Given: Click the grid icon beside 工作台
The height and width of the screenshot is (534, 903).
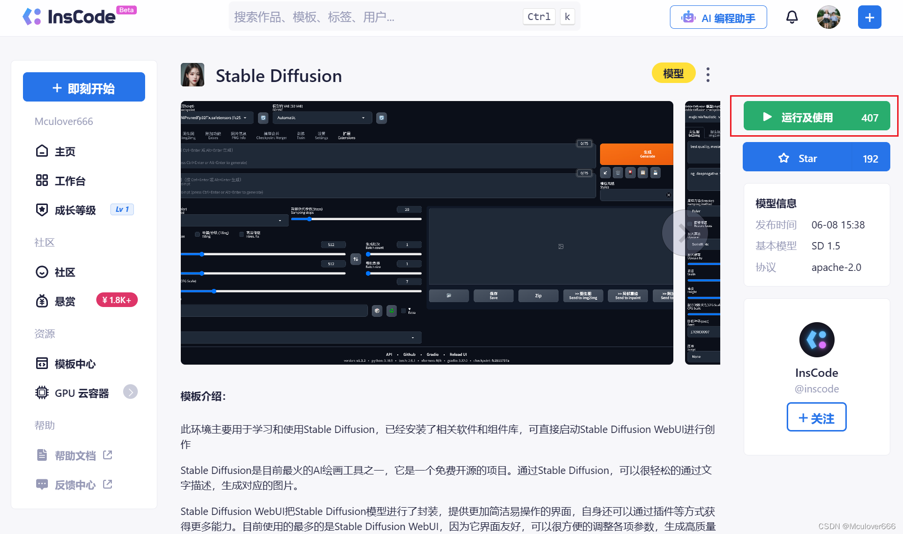Looking at the screenshot, I should pyautogui.click(x=42, y=180).
